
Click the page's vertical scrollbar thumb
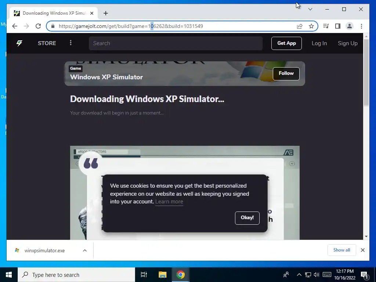[x=366, y=72]
